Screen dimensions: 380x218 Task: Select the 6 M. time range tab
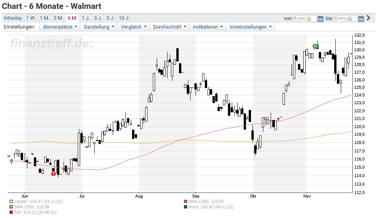(72, 18)
